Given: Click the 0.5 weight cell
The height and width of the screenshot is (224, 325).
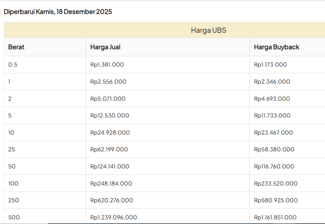Looking at the screenshot, I should click(13, 65).
